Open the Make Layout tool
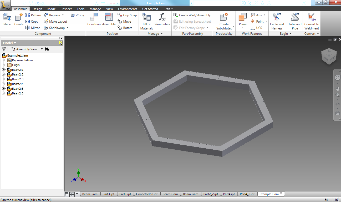The width and height of the screenshot is (341, 202). [55, 22]
